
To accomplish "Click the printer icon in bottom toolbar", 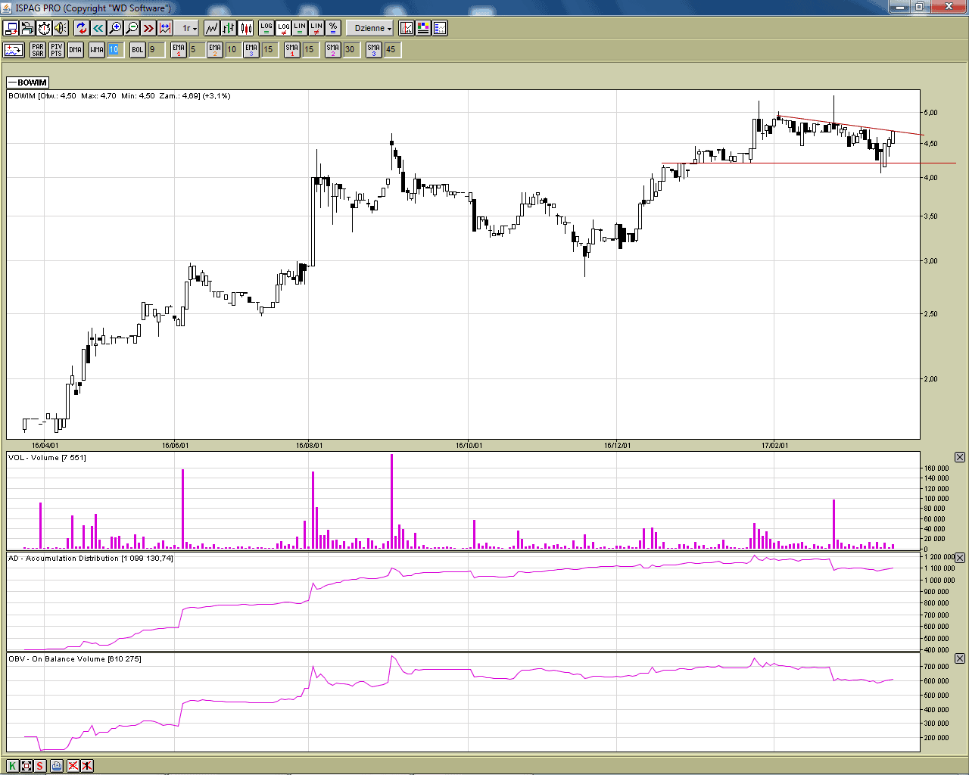I will click(x=57, y=765).
